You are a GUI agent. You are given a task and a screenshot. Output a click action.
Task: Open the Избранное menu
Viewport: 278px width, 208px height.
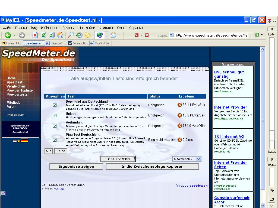pos(49,28)
